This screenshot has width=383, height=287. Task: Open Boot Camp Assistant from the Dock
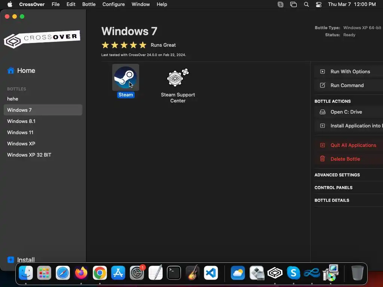[257, 272]
